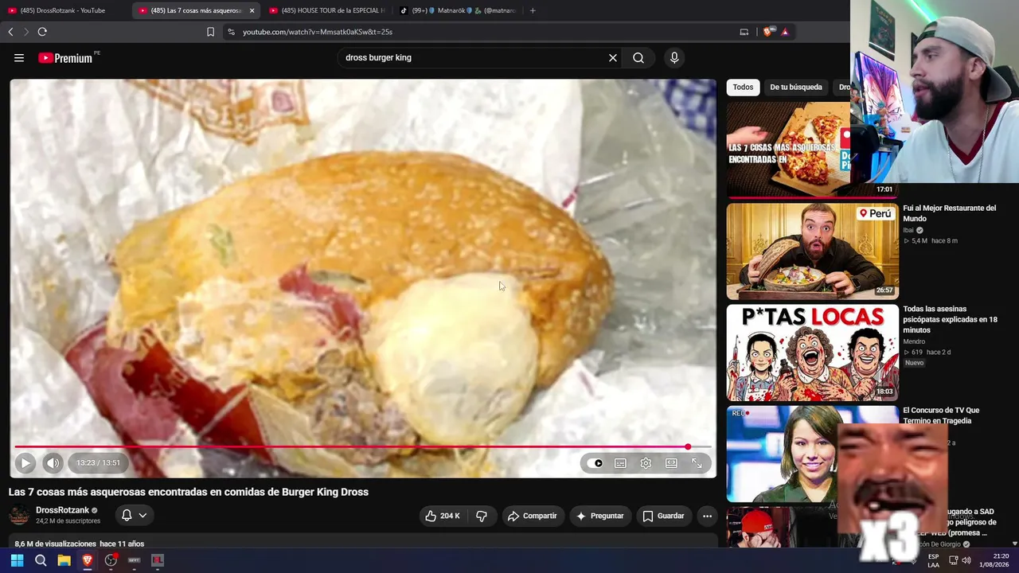Open the red square taskbar app
Screen dimensions: 1019x573
[158, 560]
